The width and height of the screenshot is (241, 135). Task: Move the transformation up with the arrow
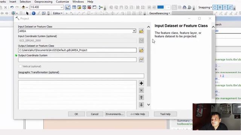[x=141, y=97]
